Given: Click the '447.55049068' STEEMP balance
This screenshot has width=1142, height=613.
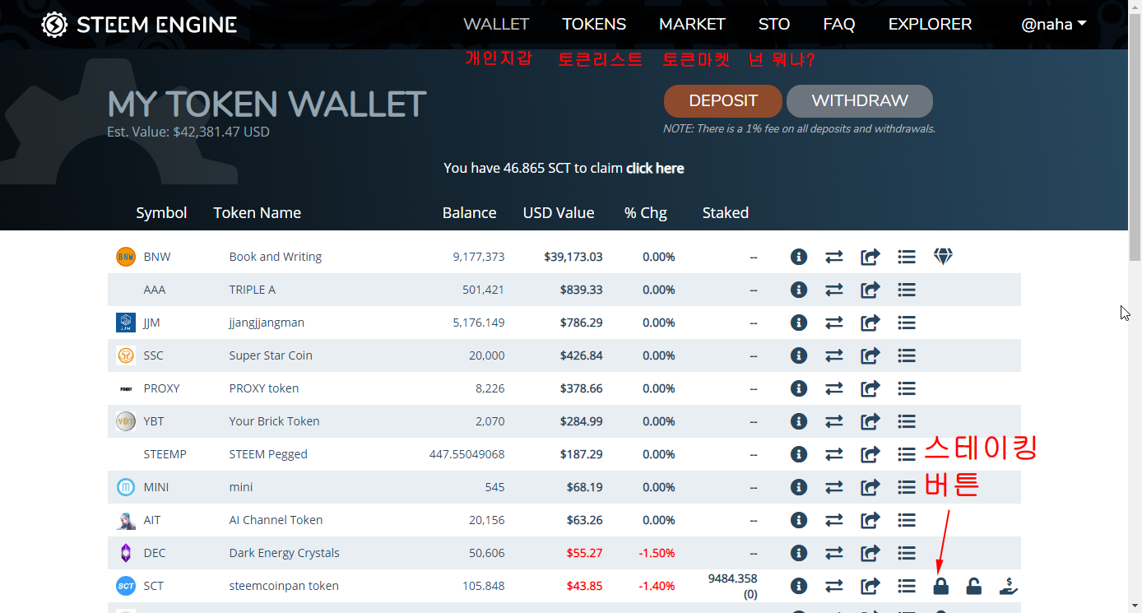Looking at the screenshot, I should [x=467, y=454].
